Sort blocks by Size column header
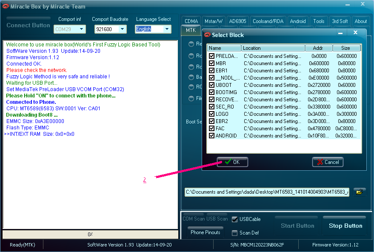This screenshot has width=374, height=252. click(x=347, y=48)
